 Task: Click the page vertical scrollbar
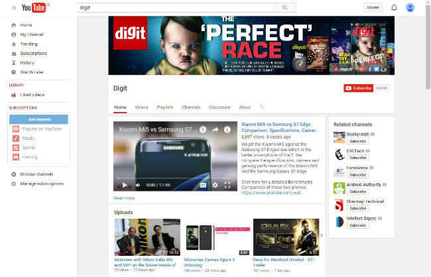pyautogui.click(x=428, y=46)
